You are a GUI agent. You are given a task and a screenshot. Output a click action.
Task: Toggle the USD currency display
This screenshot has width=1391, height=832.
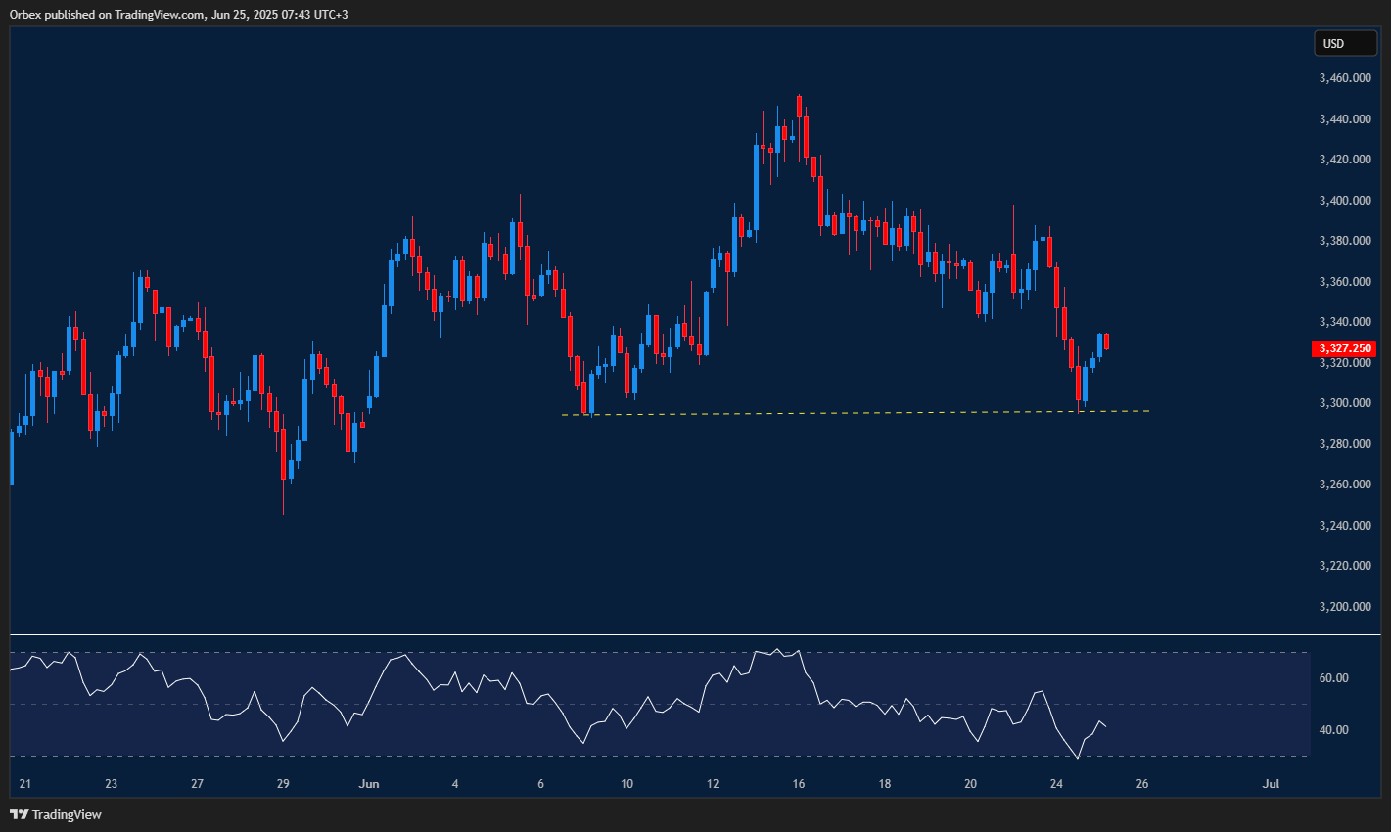(1345, 43)
